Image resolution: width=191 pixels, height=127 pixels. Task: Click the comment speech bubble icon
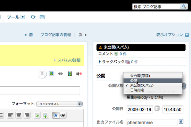tap(116, 54)
